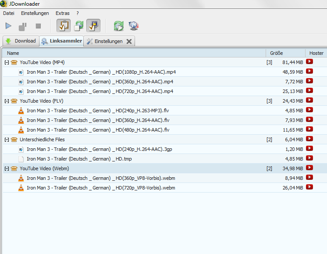Click the JDownloader logo in the title bar
This screenshot has height=254, width=327.
point(3,4)
